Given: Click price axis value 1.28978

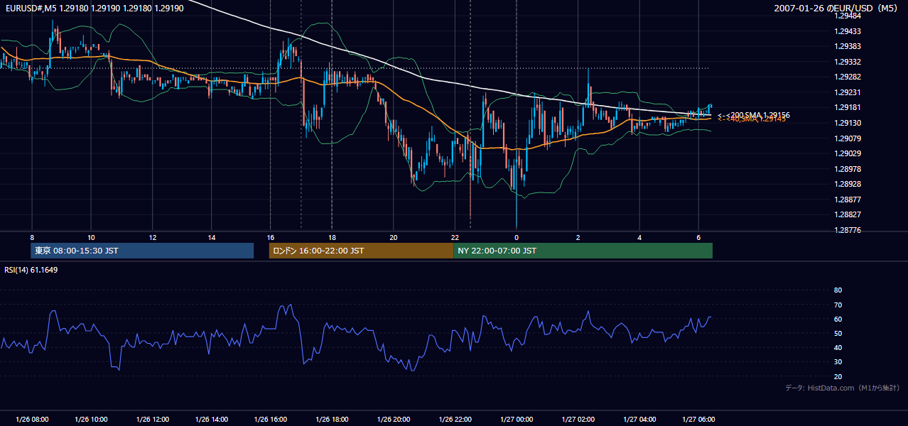Looking at the screenshot, I should (848, 169).
